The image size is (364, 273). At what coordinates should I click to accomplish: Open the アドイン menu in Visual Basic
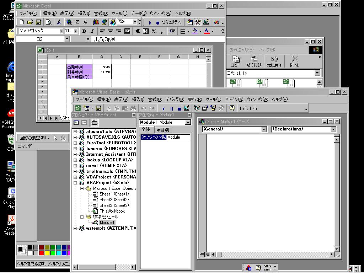coord(234,100)
